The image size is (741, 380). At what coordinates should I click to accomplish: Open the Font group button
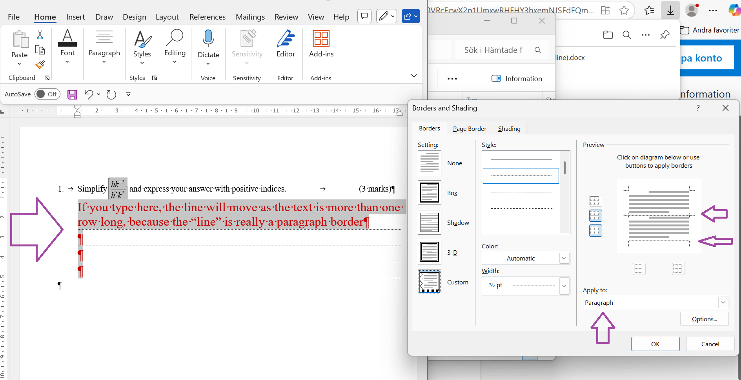(67, 46)
